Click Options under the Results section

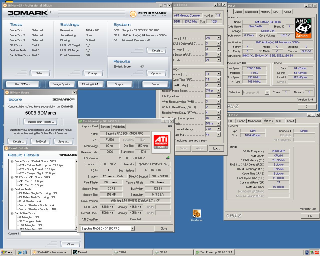click(x=157, y=73)
